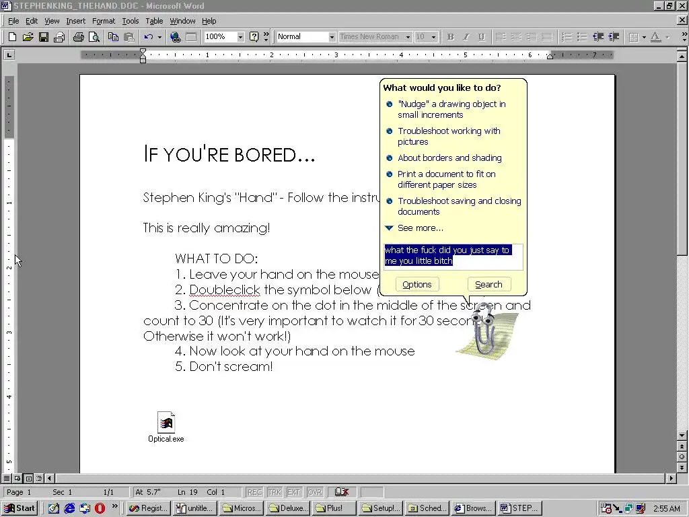Viewport: 689px width, 517px height.
Task: Open the Style dropdown showing Normal
Action: pos(332,37)
